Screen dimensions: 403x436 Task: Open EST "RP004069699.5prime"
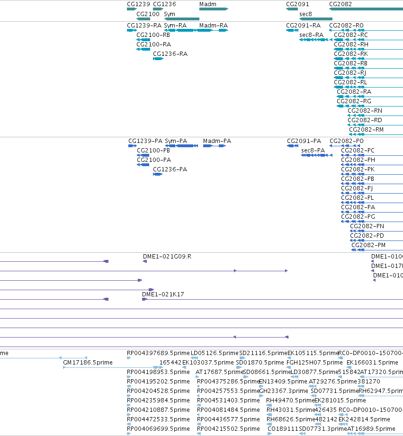point(158,429)
